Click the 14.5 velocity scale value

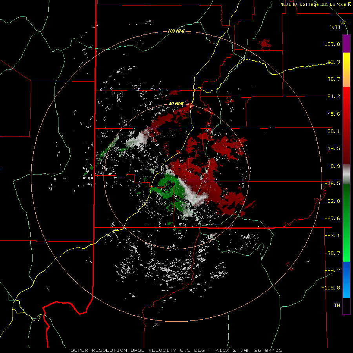pos(334,149)
